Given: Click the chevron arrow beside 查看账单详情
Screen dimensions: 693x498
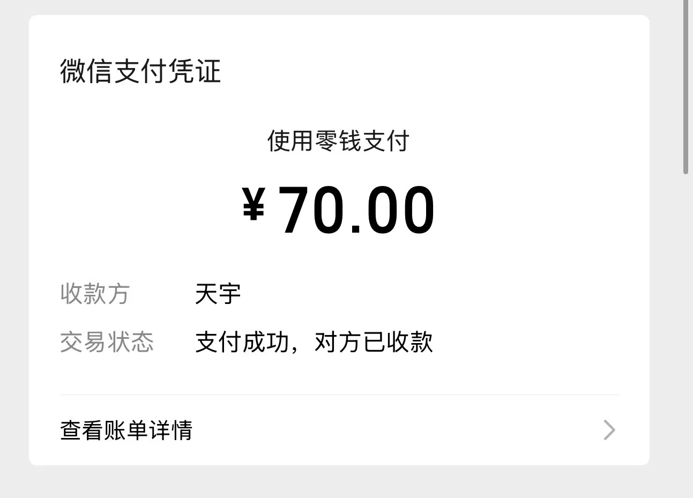Looking at the screenshot, I should (609, 430).
